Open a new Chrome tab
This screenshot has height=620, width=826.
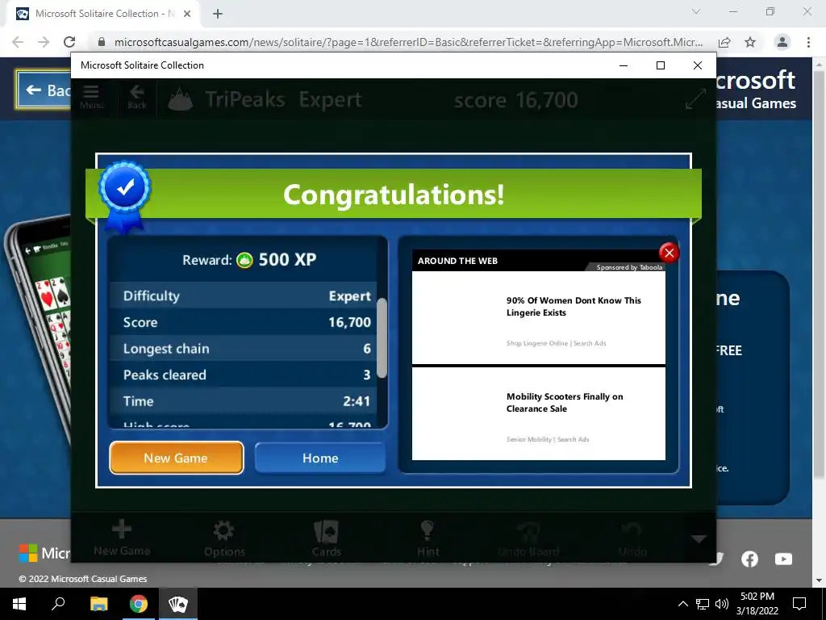(218, 15)
